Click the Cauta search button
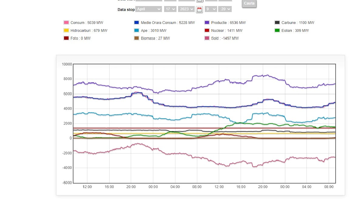This screenshot has height=199, width=359. pyautogui.click(x=249, y=3)
